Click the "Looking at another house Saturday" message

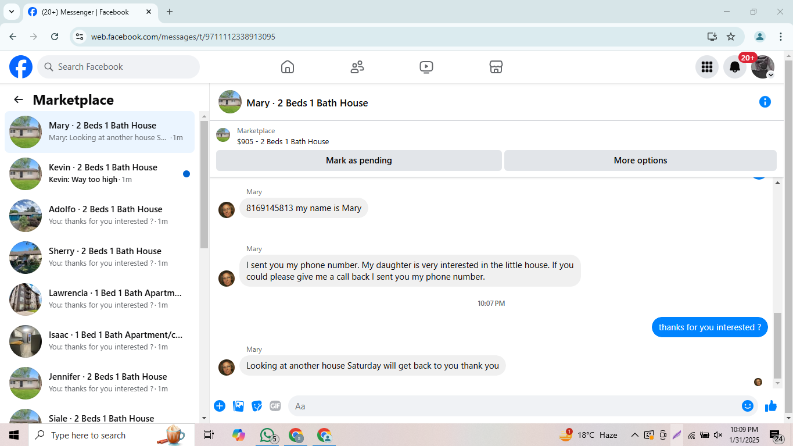pos(372,366)
